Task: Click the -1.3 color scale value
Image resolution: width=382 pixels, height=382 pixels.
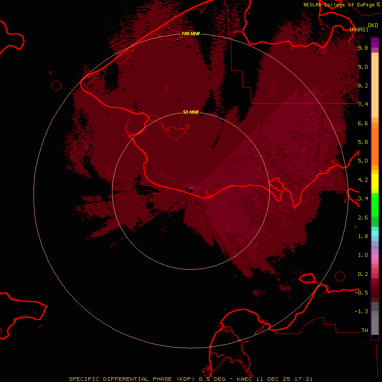Action: (x=361, y=312)
